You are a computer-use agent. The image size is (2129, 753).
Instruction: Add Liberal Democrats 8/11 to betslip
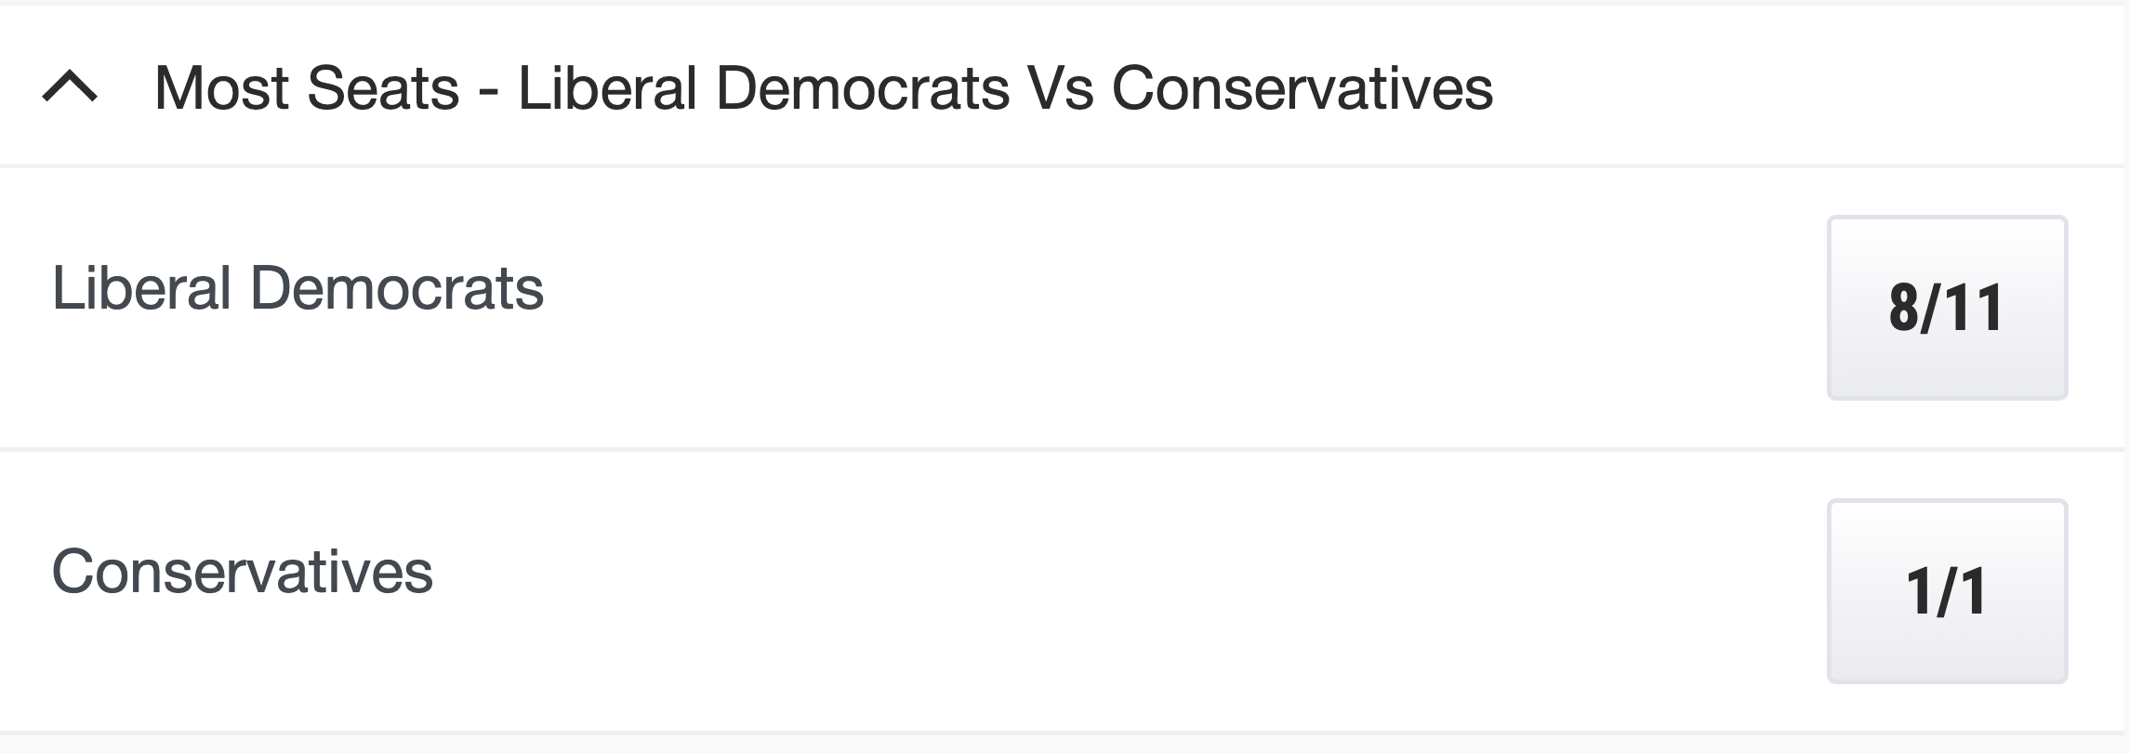pos(1947,308)
